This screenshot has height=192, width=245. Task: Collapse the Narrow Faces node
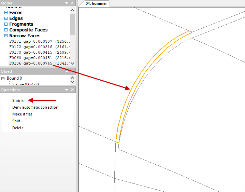pyautogui.click(x=6, y=36)
